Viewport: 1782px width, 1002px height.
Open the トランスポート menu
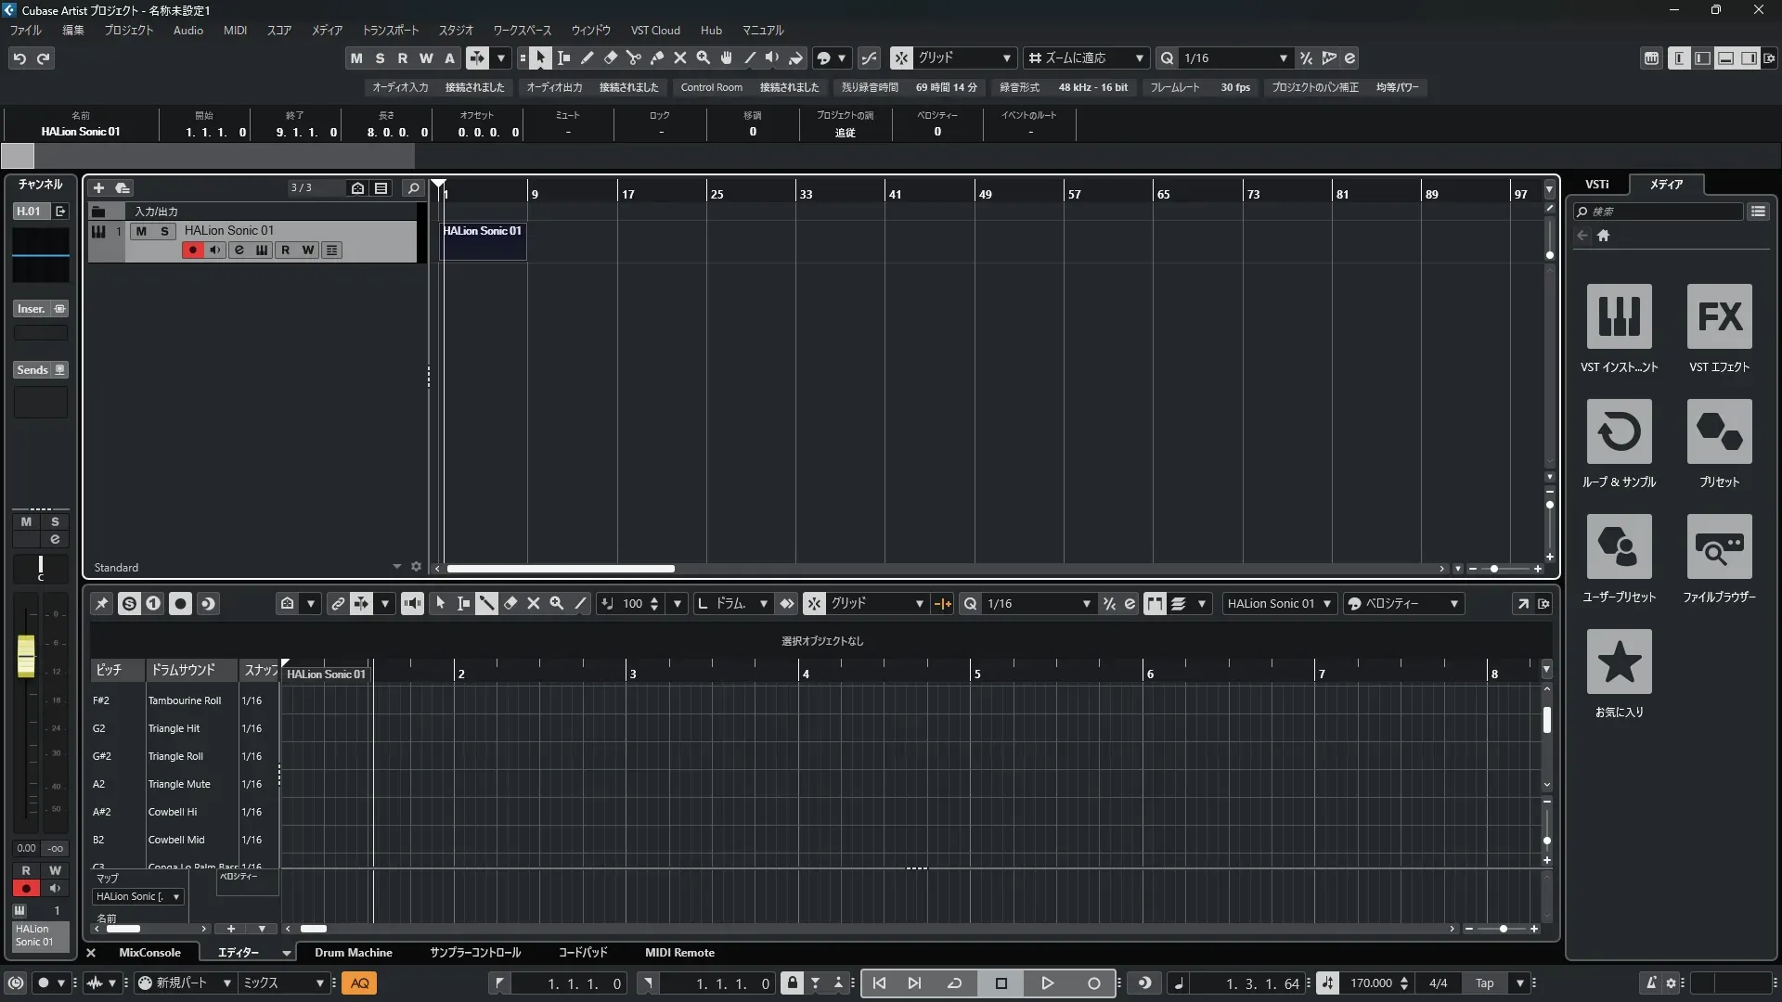(x=390, y=30)
